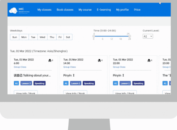The width and height of the screenshot is (177, 130).
Task: Toggle the Wed weekday filter
Action: pos(42,37)
